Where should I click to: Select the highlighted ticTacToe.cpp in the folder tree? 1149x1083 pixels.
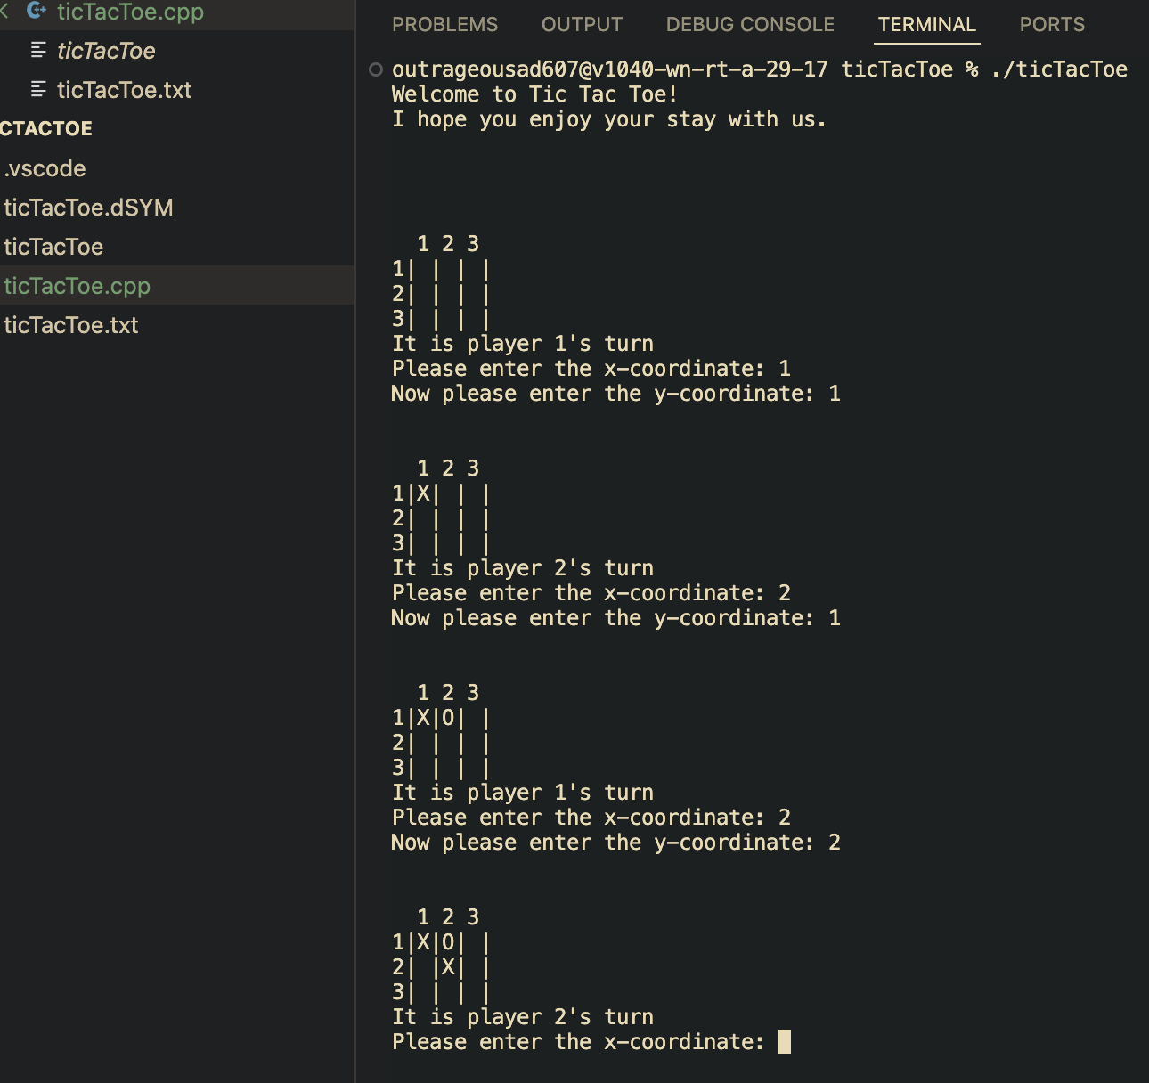coord(77,286)
